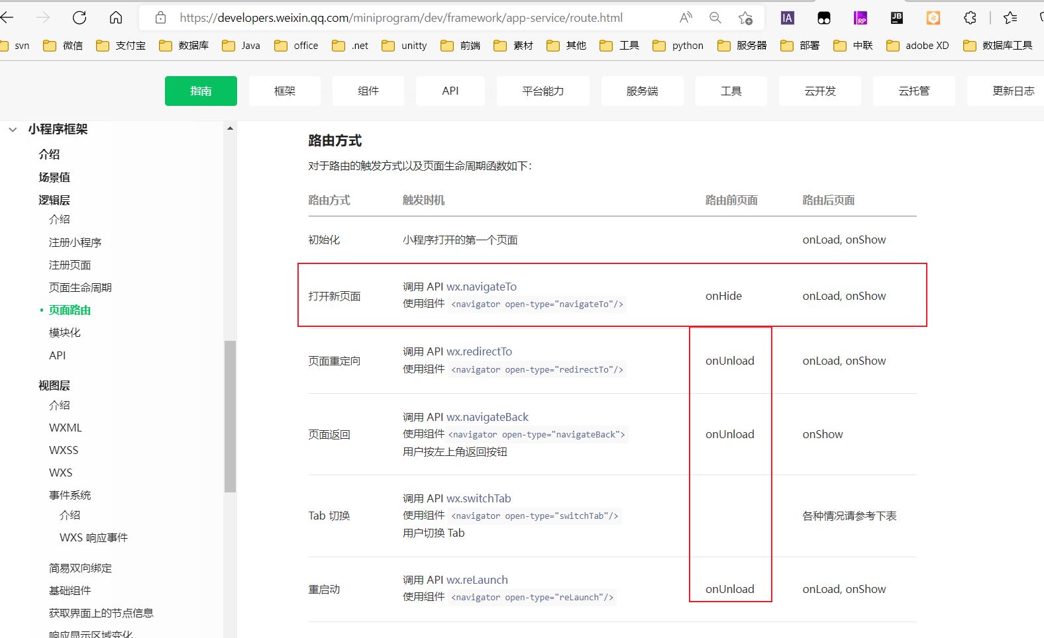This screenshot has width=1044, height=638.
Task: Click the wx.switchTab API text
Action: click(478, 498)
